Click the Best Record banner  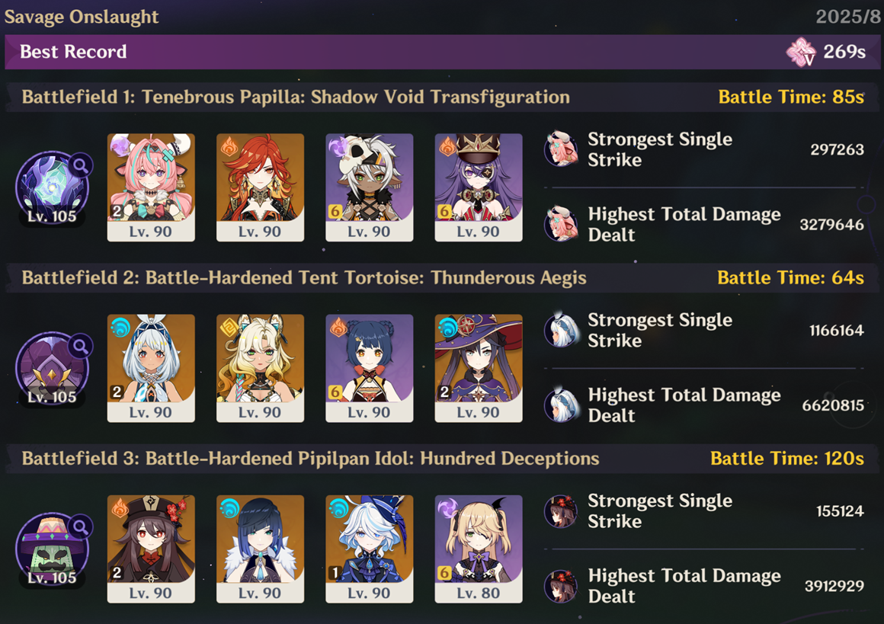pos(442,52)
